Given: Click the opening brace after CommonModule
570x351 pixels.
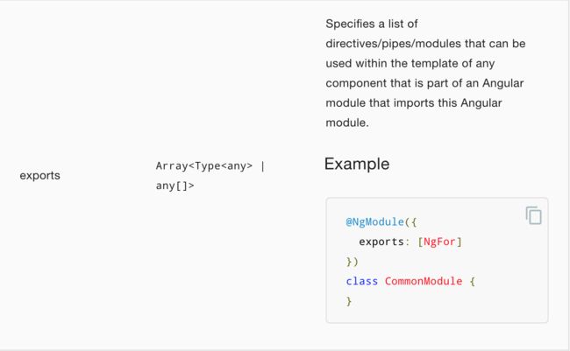Looking at the screenshot, I should point(472,281).
